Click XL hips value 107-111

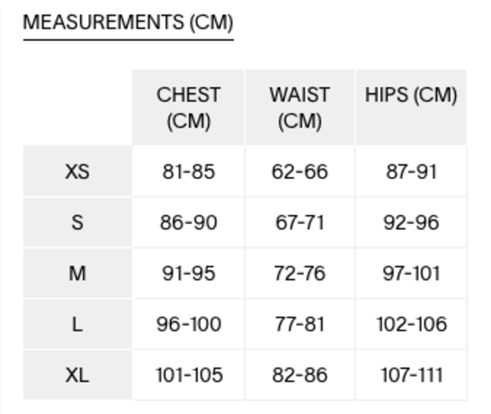pyautogui.click(x=411, y=375)
